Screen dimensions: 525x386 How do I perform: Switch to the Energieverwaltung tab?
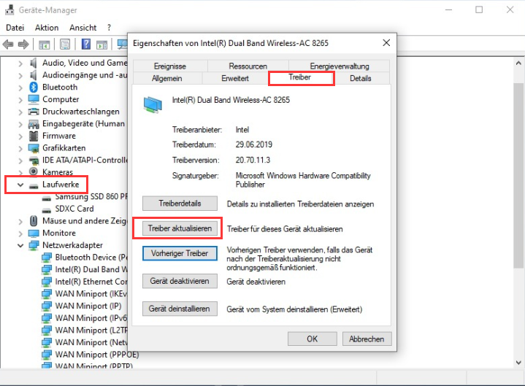pyautogui.click(x=340, y=66)
